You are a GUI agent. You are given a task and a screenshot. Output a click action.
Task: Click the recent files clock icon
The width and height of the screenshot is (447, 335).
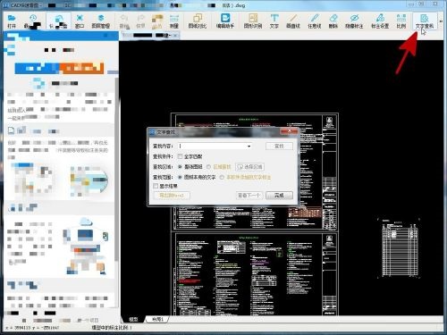(x=33, y=19)
